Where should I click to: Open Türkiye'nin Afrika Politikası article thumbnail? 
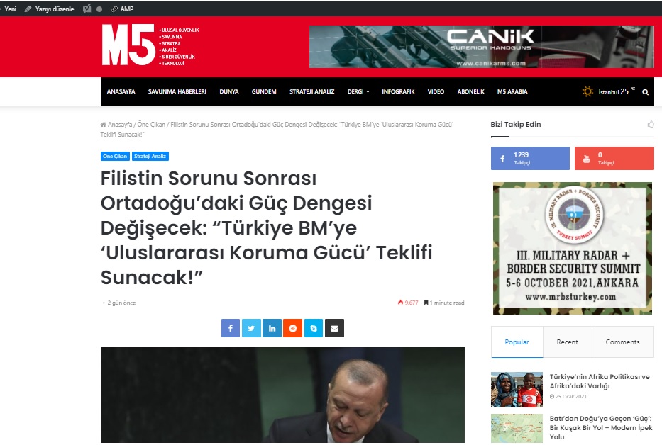517,389
